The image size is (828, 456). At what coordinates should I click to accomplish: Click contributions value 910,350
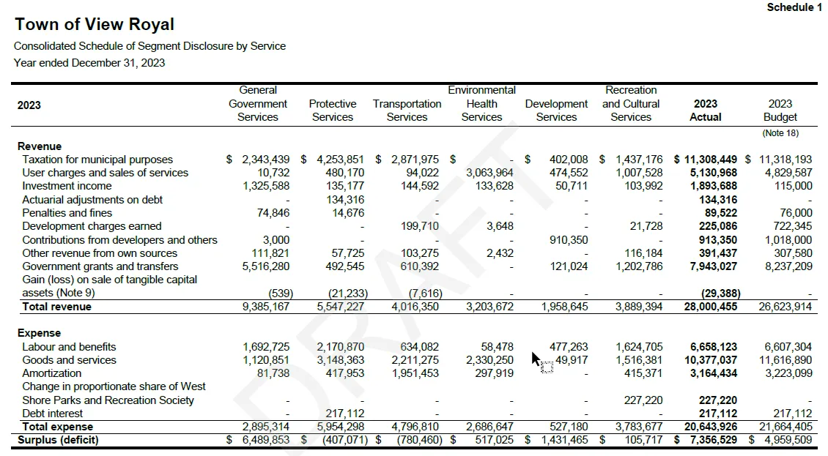pyautogui.click(x=568, y=239)
